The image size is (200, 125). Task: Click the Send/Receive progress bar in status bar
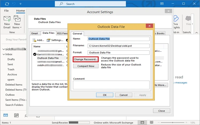click(79, 122)
